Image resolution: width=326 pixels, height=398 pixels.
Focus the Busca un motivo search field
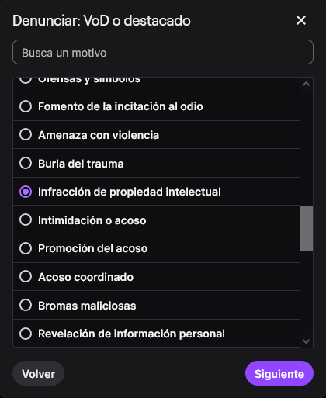click(x=163, y=52)
